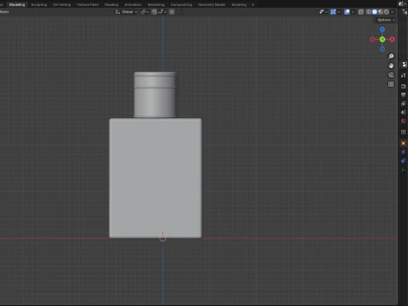Open the World properties tab
The image size is (408, 306).
(x=404, y=122)
